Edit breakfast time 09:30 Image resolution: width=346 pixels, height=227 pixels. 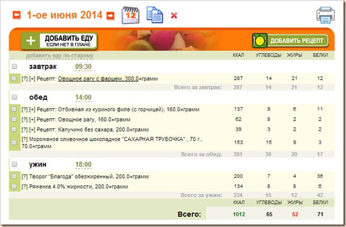83,67
